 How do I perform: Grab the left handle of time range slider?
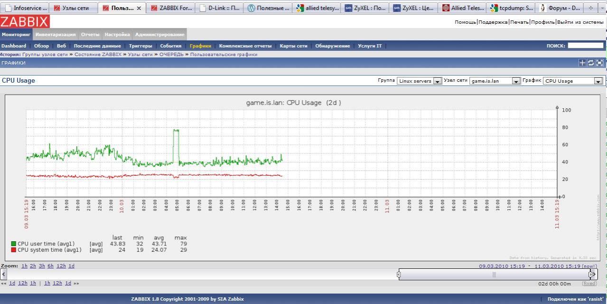(399, 274)
